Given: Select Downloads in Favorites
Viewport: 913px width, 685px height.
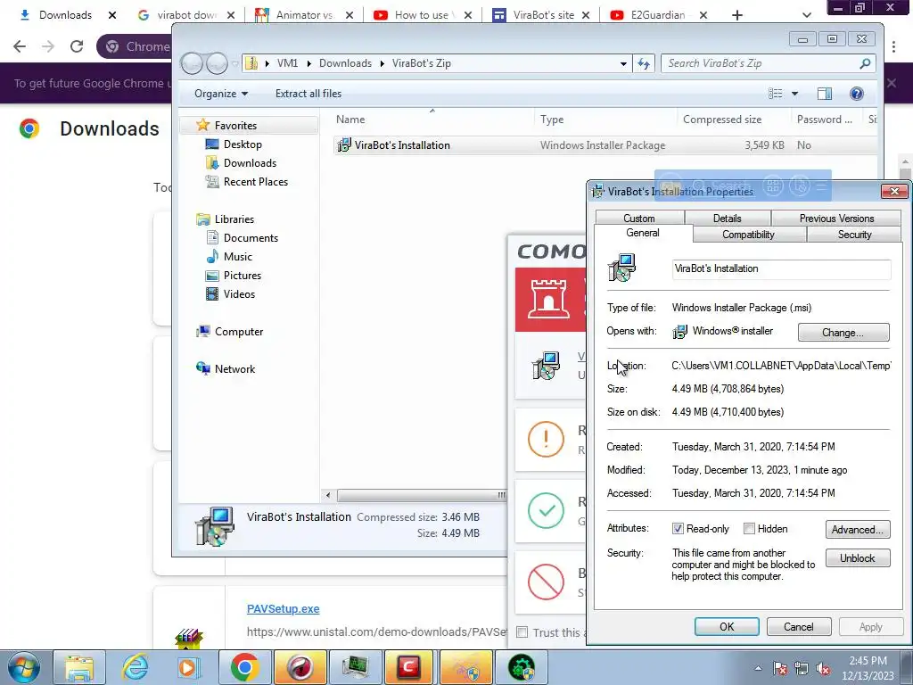Looking at the screenshot, I should tap(241, 163).
